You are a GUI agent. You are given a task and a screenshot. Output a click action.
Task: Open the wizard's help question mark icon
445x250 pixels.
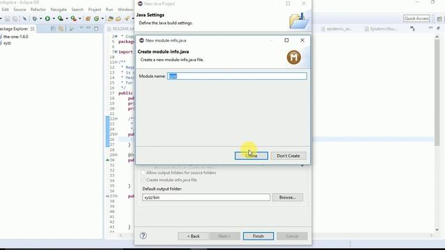point(143,235)
